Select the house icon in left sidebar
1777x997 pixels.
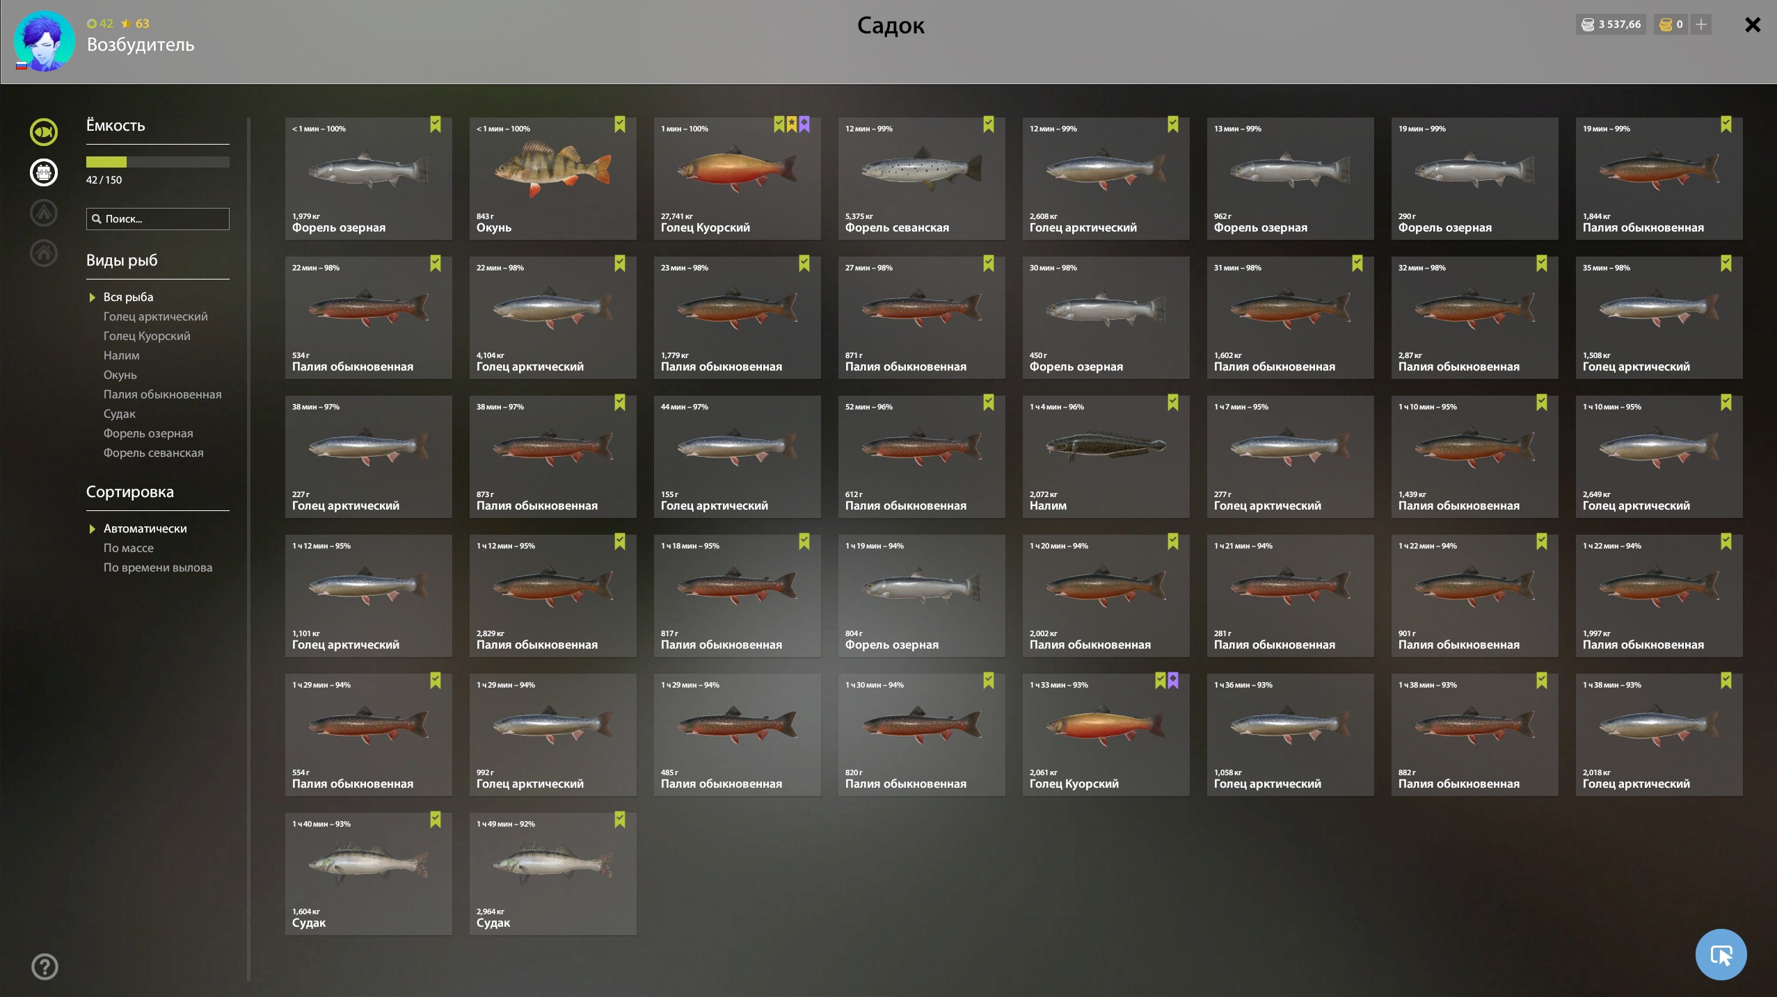pyautogui.click(x=44, y=253)
